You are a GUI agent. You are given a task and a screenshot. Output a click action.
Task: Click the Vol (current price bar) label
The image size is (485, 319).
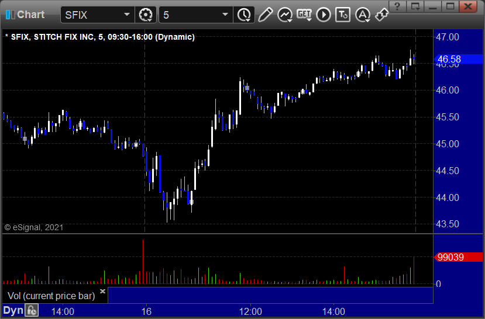(x=51, y=296)
